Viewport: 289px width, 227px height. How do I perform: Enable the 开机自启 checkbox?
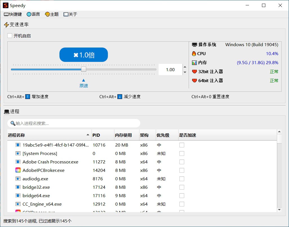(x=10, y=36)
